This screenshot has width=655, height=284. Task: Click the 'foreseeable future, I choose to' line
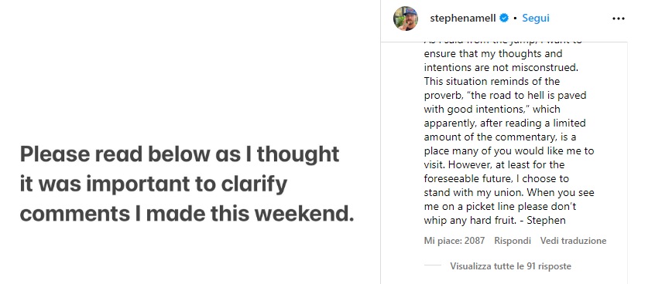click(496, 178)
